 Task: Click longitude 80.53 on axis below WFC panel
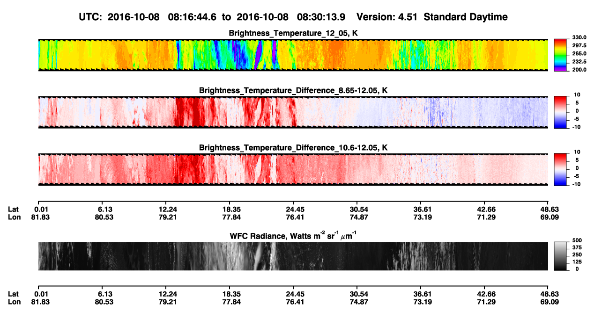coord(104,302)
